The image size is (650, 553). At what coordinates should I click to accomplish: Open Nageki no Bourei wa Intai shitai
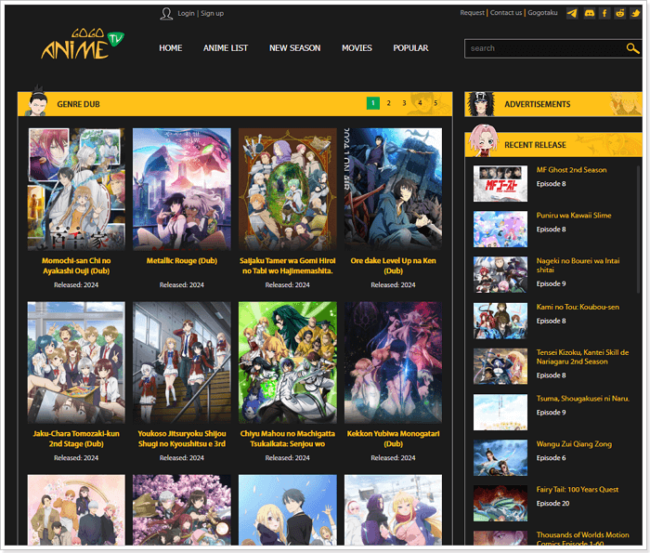point(578,266)
